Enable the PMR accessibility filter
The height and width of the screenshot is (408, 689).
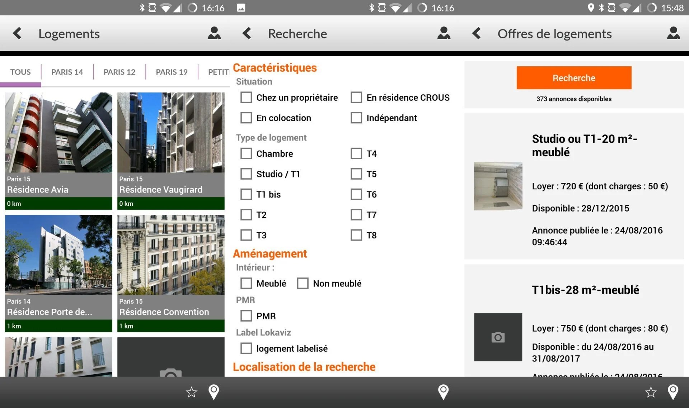tap(246, 316)
